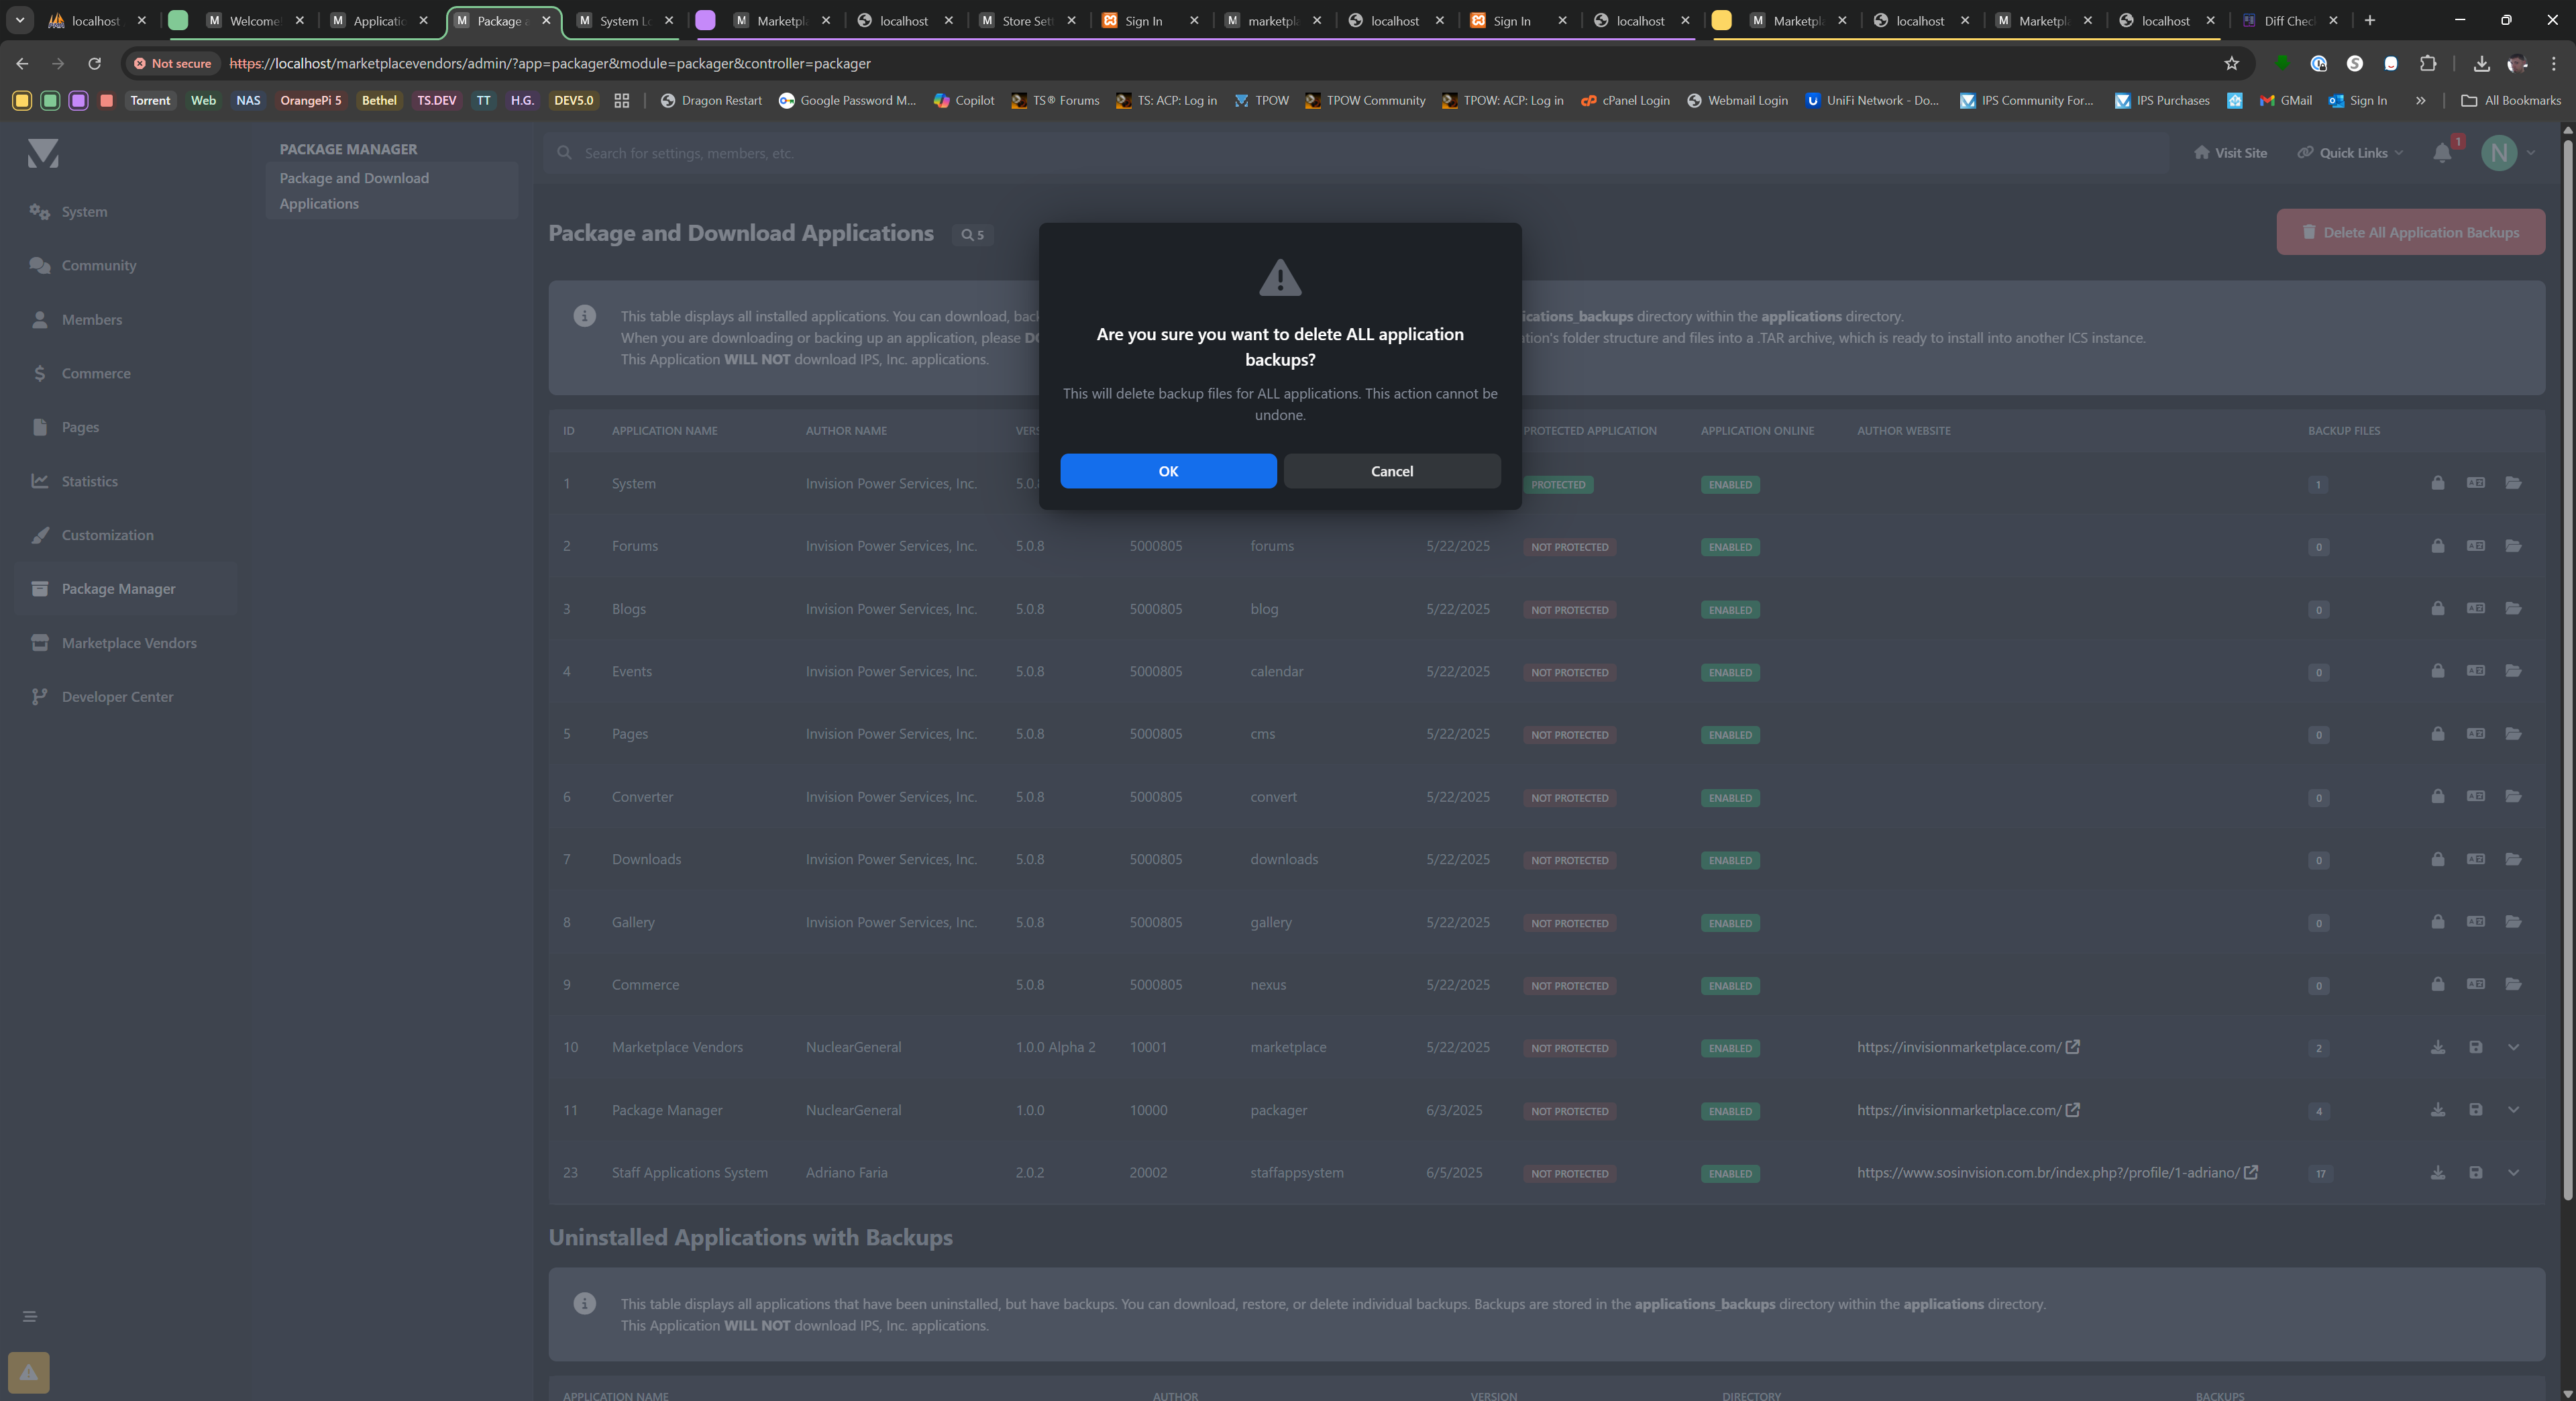Click the lock icon in the Gallery row
This screenshot has width=2576, height=1401.
2438,922
